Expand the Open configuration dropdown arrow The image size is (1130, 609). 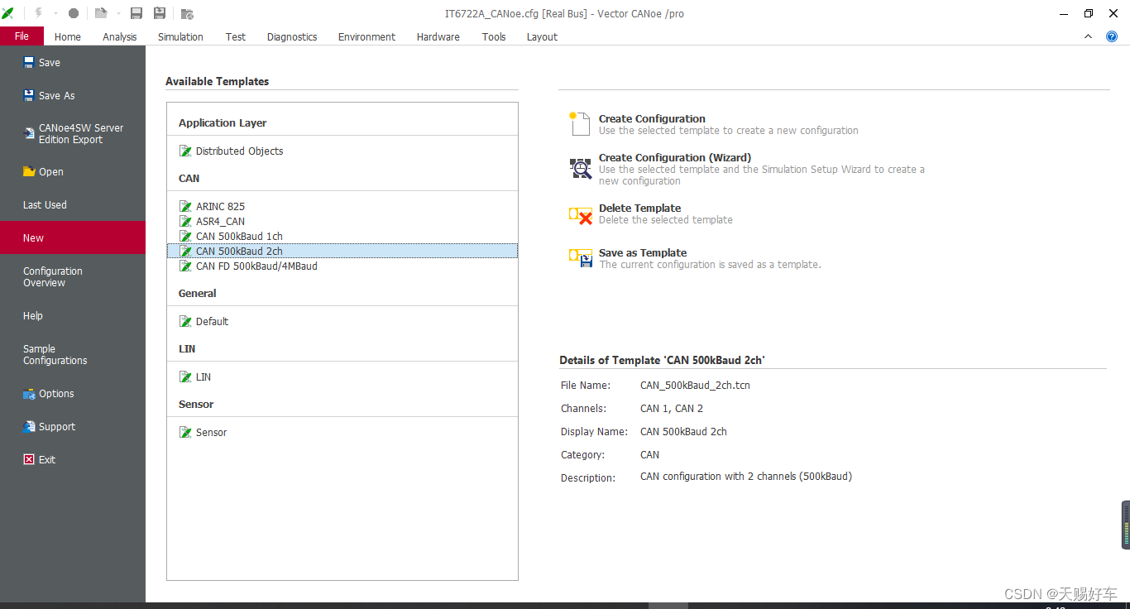point(118,13)
